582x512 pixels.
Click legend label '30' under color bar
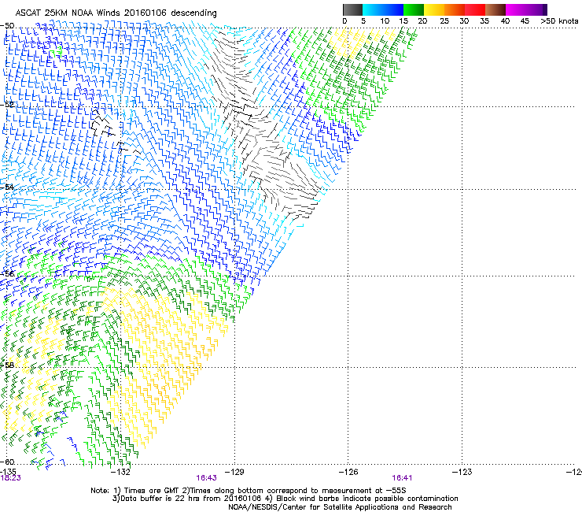tap(464, 21)
